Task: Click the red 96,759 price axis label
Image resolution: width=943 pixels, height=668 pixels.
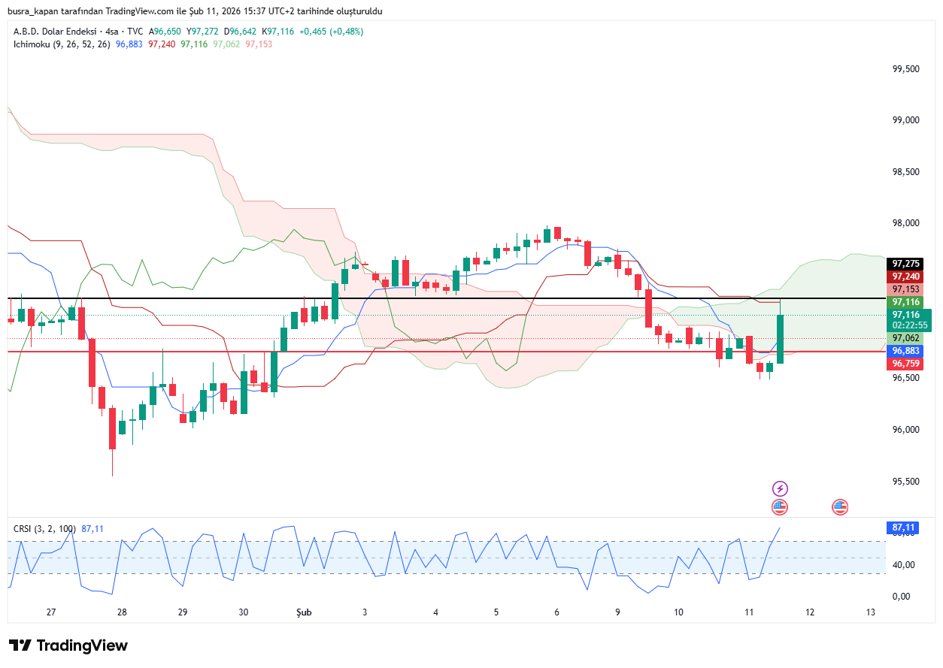Action: pos(905,364)
